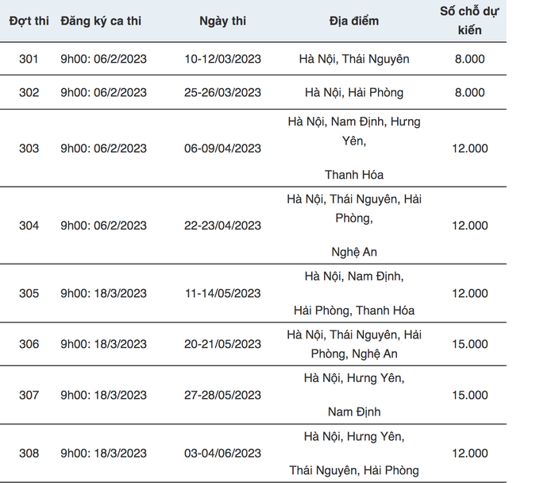Image resolution: width=540 pixels, height=483 pixels.
Task: Click the exam date 06-09/04/2023
Action: (x=222, y=149)
